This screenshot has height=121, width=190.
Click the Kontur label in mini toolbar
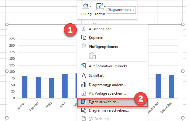(100, 14)
